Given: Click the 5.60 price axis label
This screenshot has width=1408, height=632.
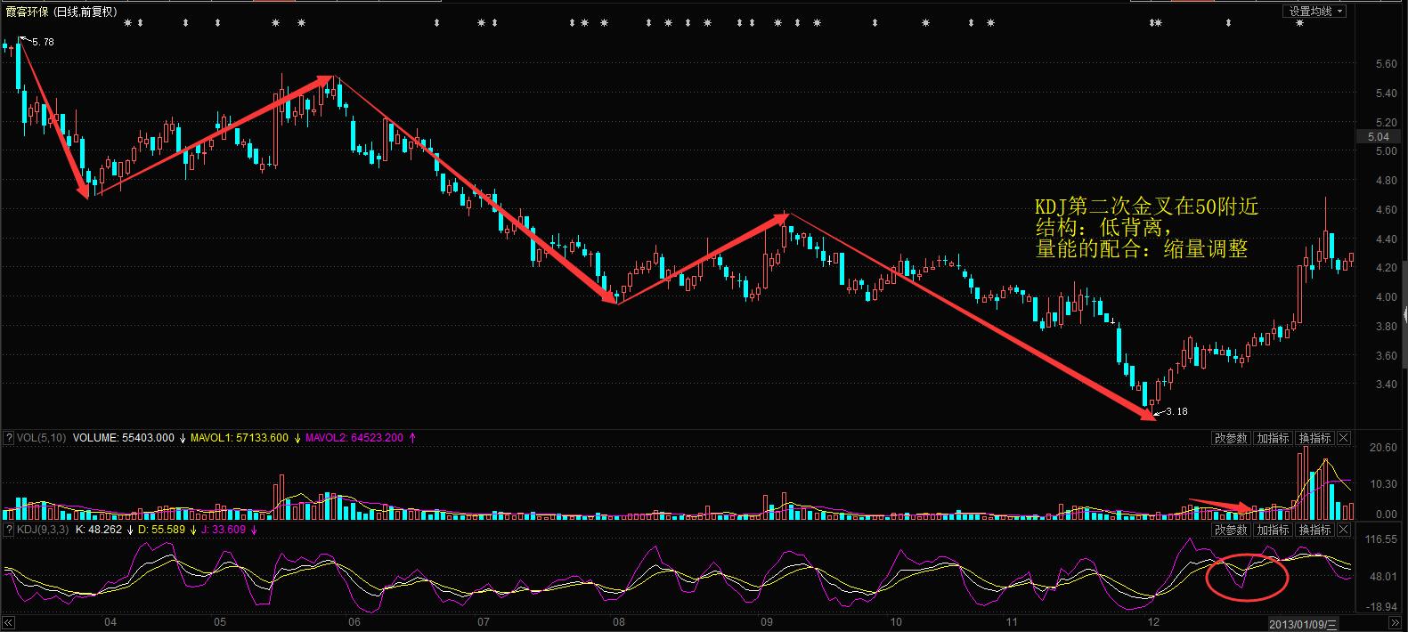Looking at the screenshot, I should point(1386,64).
